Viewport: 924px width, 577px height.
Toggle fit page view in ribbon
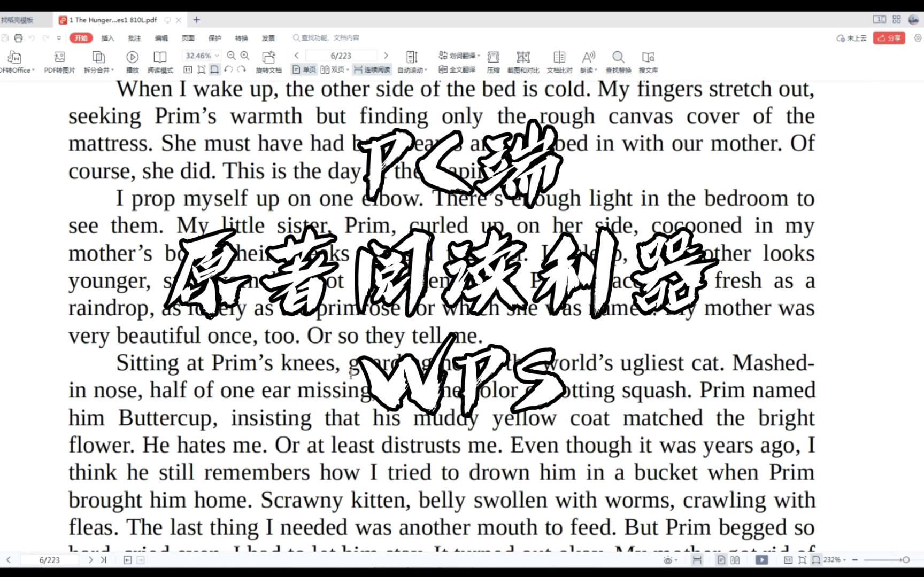[x=202, y=69]
